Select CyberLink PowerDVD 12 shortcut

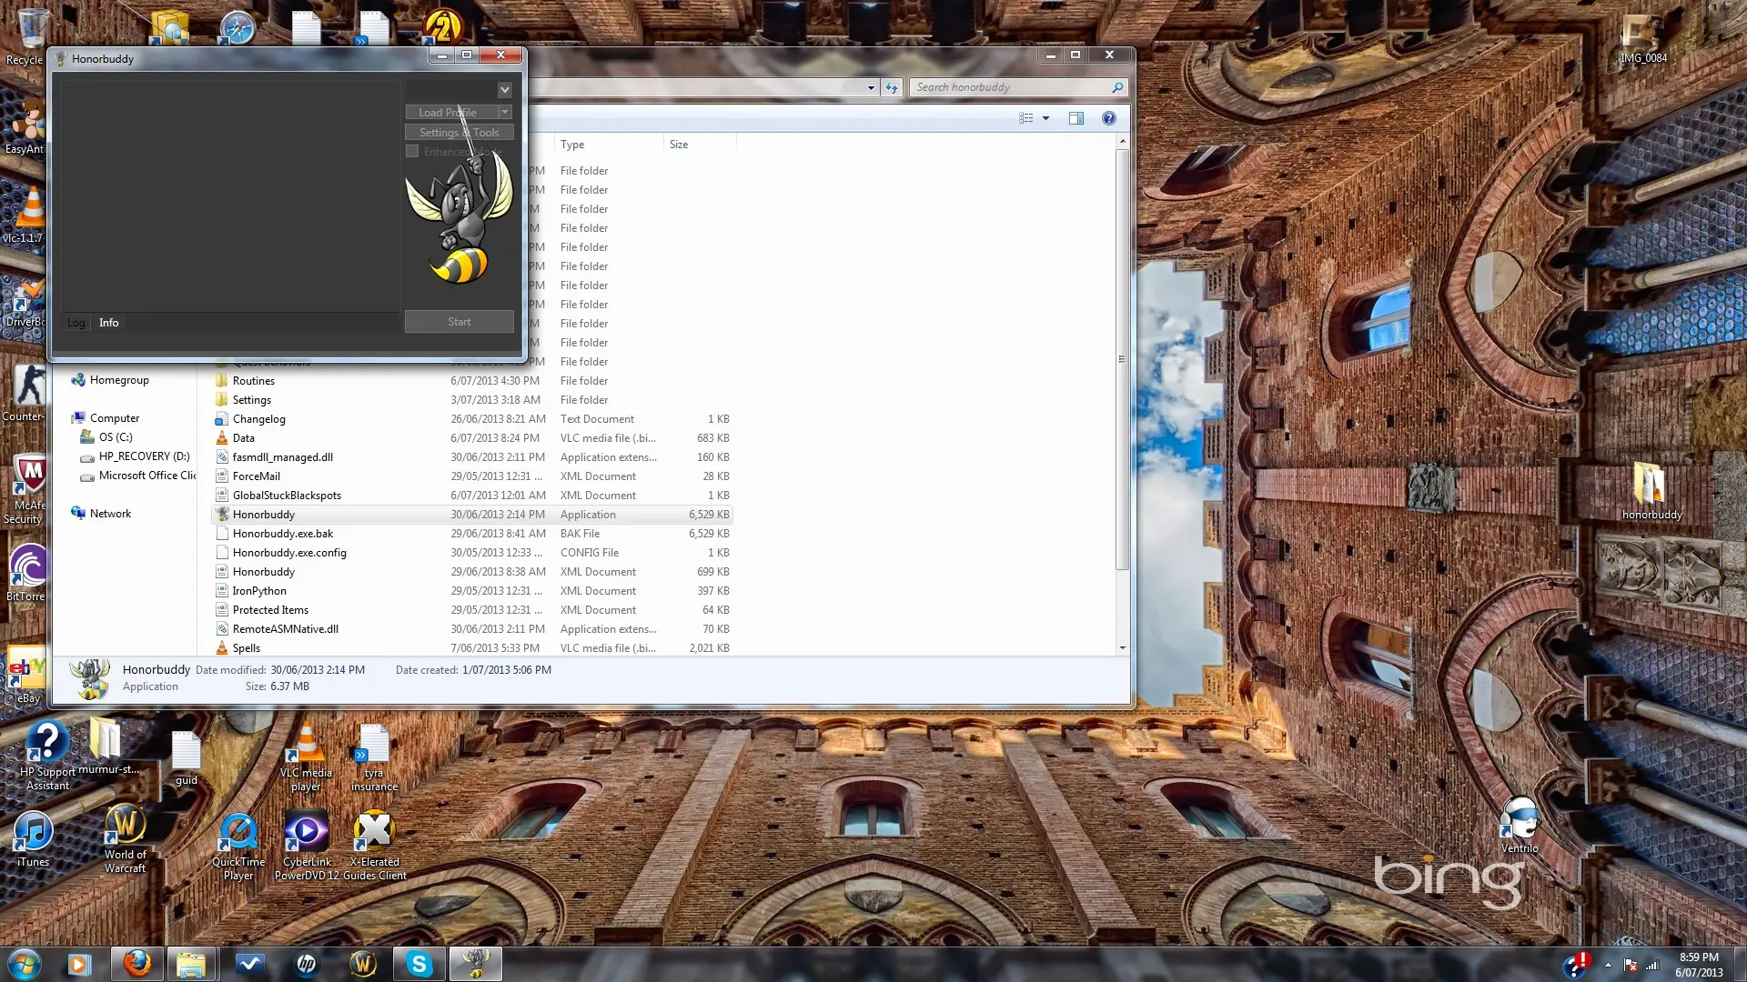coord(307,847)
